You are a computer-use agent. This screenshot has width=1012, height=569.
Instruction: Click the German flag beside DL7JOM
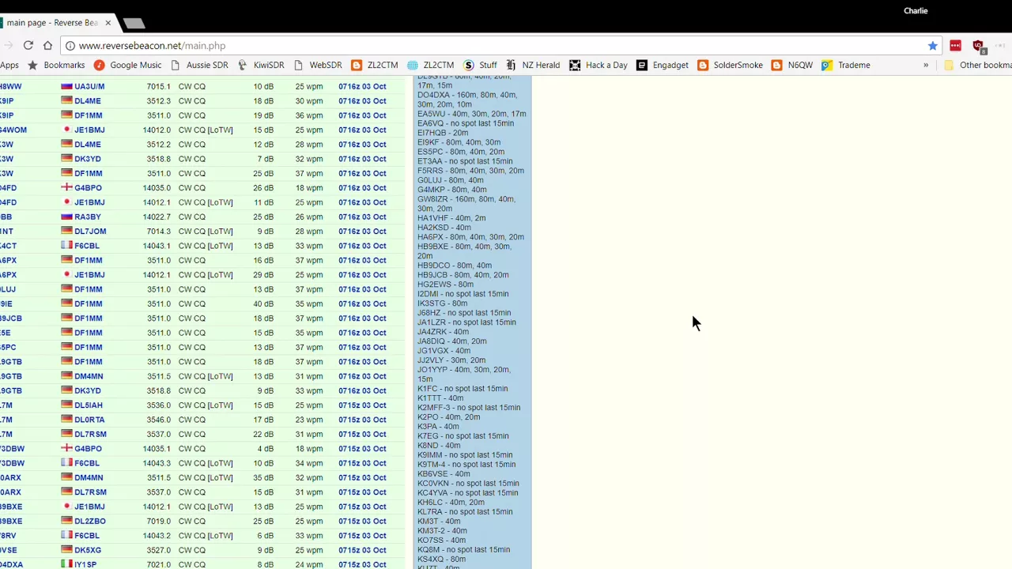tap(66, 231)
